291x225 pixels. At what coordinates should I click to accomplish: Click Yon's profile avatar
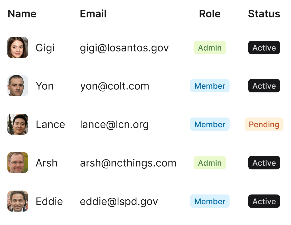18,86
